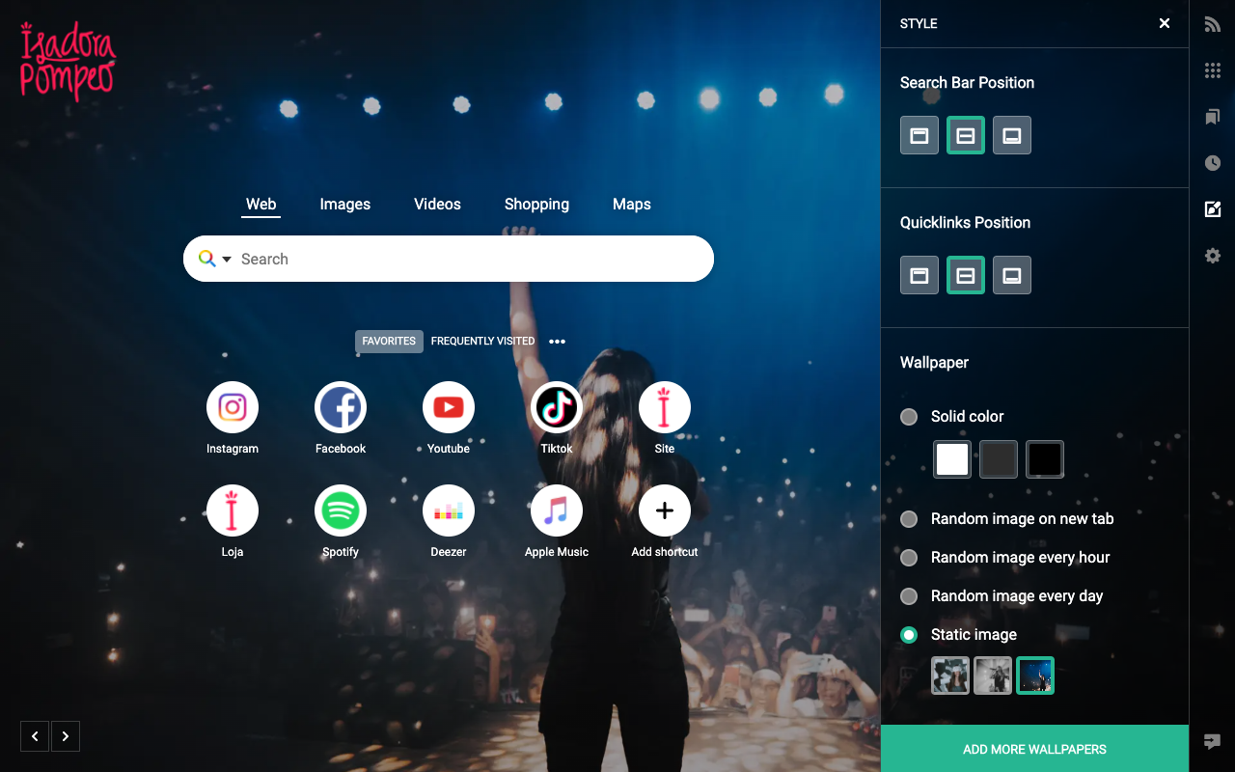Open the Tiktok shortcut
This screenshot has width=1235, height=772.
pyautogui.click(x=557, y=407)
